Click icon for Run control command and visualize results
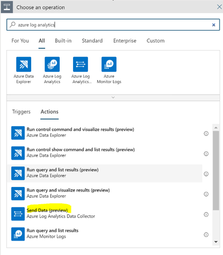The width and height of the screenshot is (223, 255). coord(18,133)
